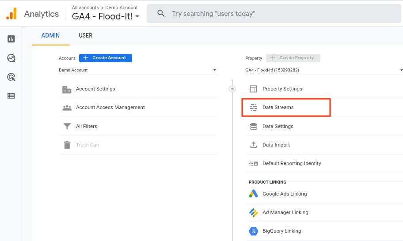Expand the Demo Account dropdown
Image resolution: width=403 pixels, height=241 pixels.
click(138, 70)
